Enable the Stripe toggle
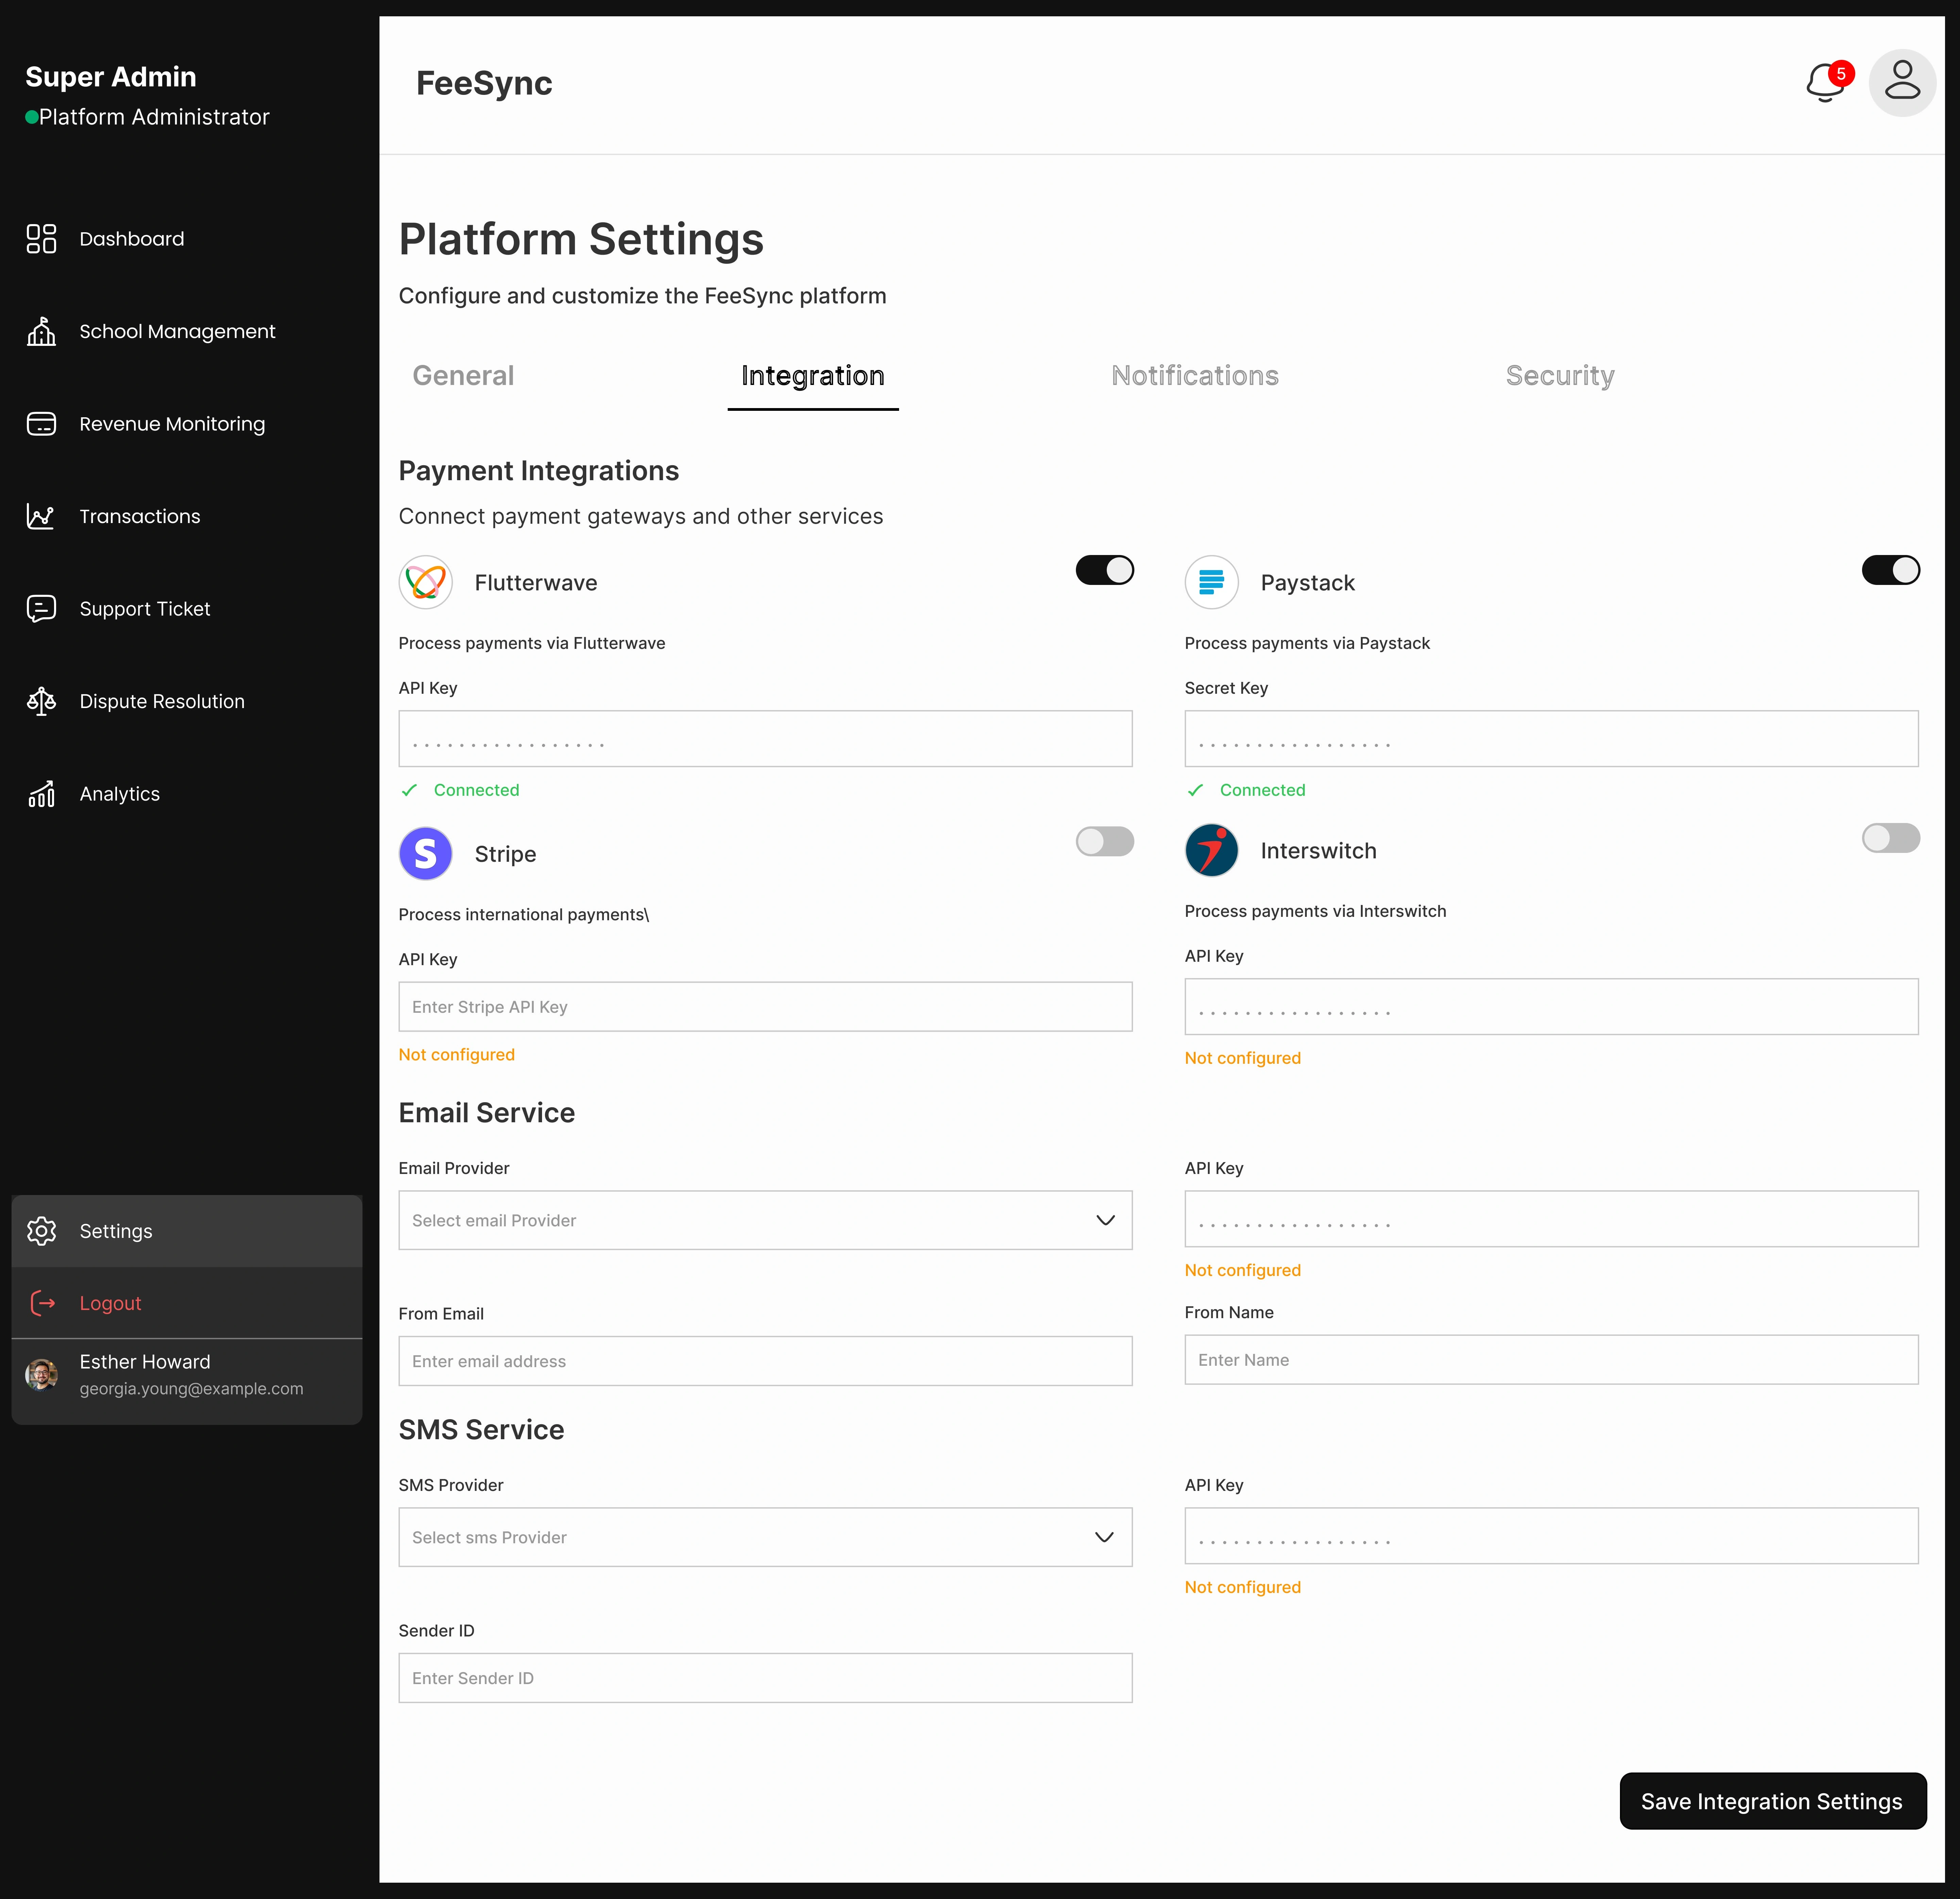The height and width of the screenshot is (1899, 1960). (x=1105, y=841)
